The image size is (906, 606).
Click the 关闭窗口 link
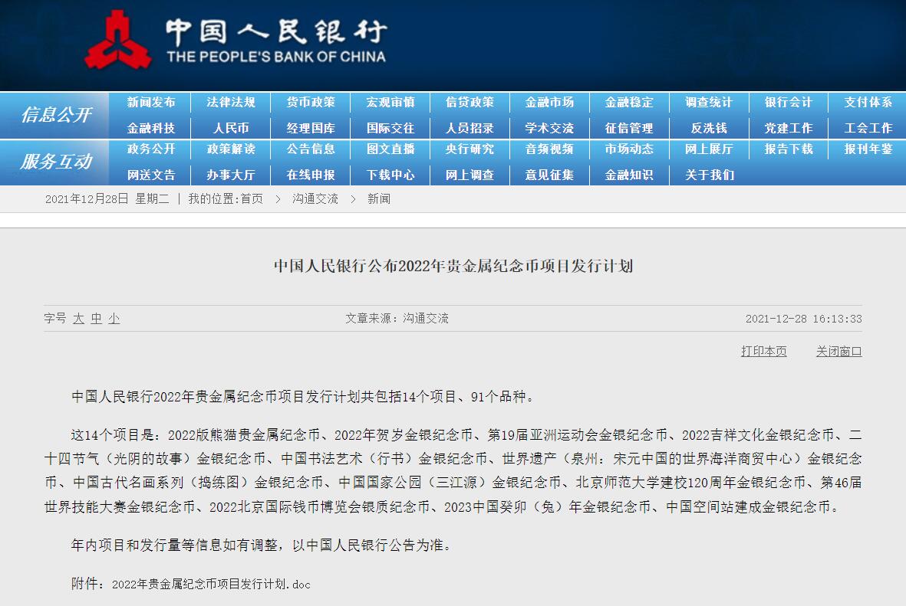(839, 352)
